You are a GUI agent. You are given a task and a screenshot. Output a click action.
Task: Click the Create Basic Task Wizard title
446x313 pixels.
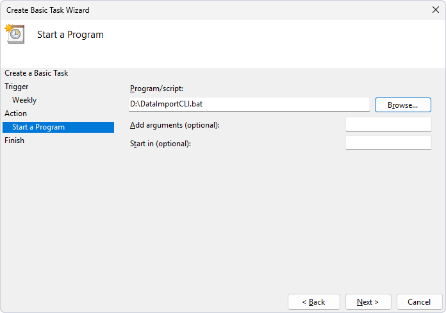click(48, 10)
